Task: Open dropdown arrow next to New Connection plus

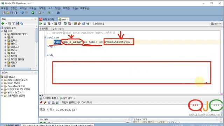Action: (6, 23)
